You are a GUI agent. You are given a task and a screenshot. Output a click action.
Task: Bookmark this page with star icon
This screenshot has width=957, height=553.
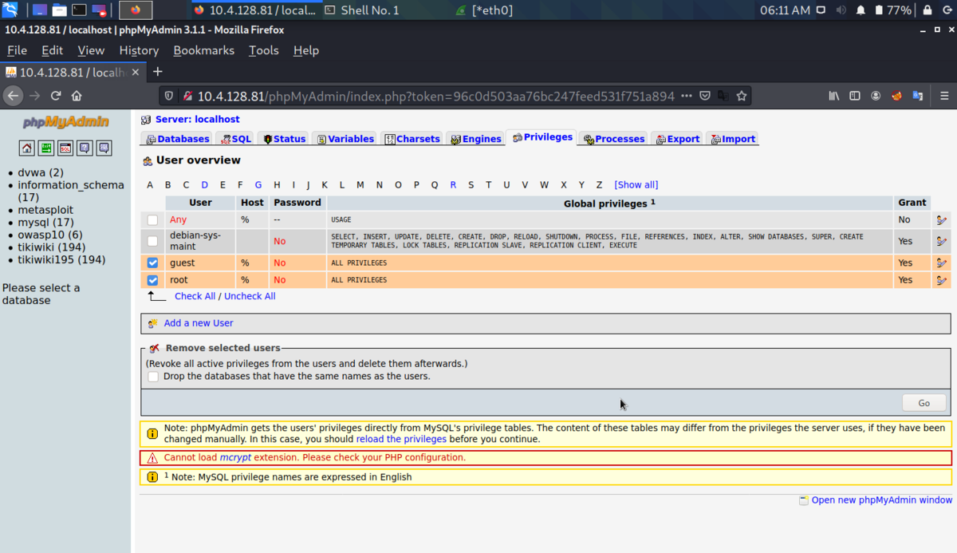coord(742,96)
